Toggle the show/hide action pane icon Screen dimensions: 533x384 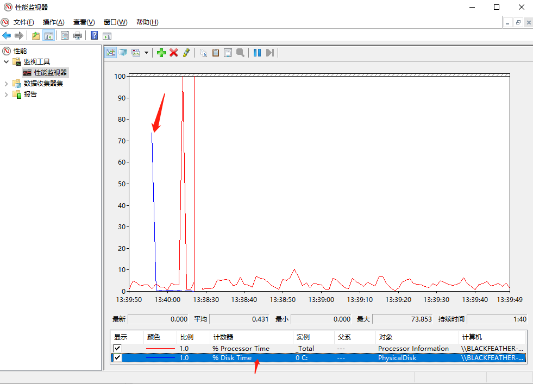click(x=107, y=35)
